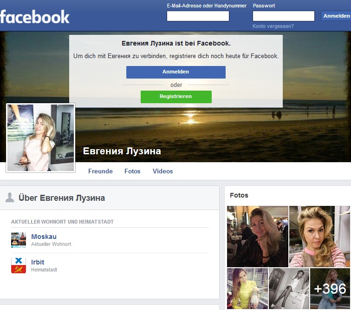Open the profile picture thumbnail
The image size is (351, 310).
click(x=40, y=138)
